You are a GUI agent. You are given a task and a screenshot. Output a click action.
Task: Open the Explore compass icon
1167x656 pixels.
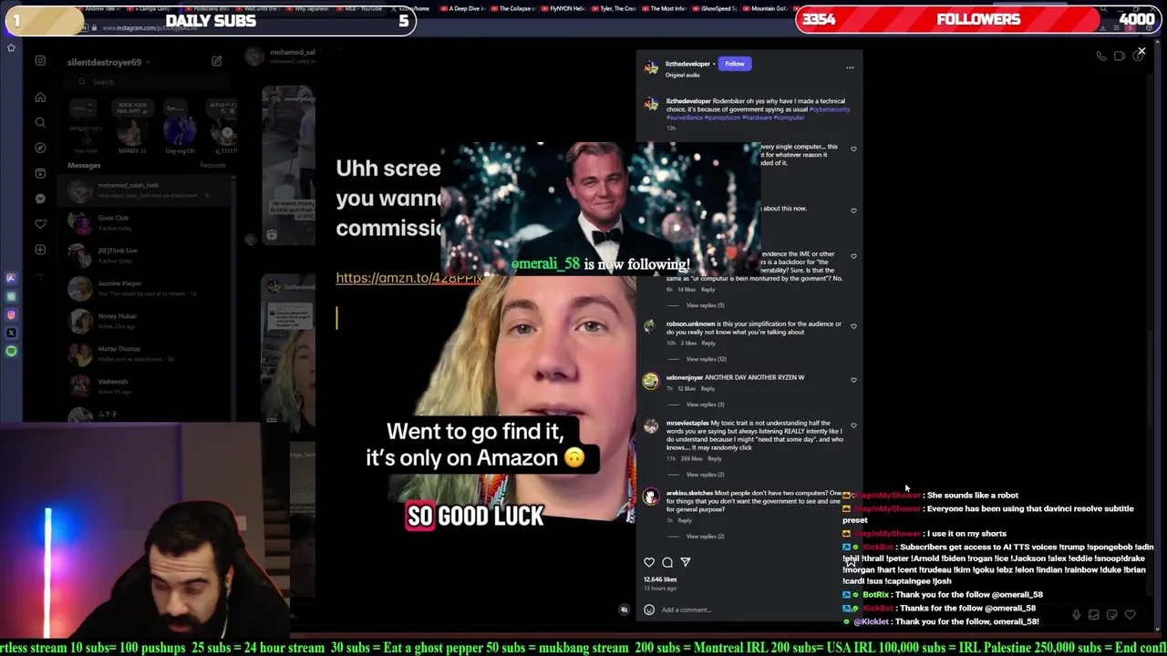click(x=40, y=148)
